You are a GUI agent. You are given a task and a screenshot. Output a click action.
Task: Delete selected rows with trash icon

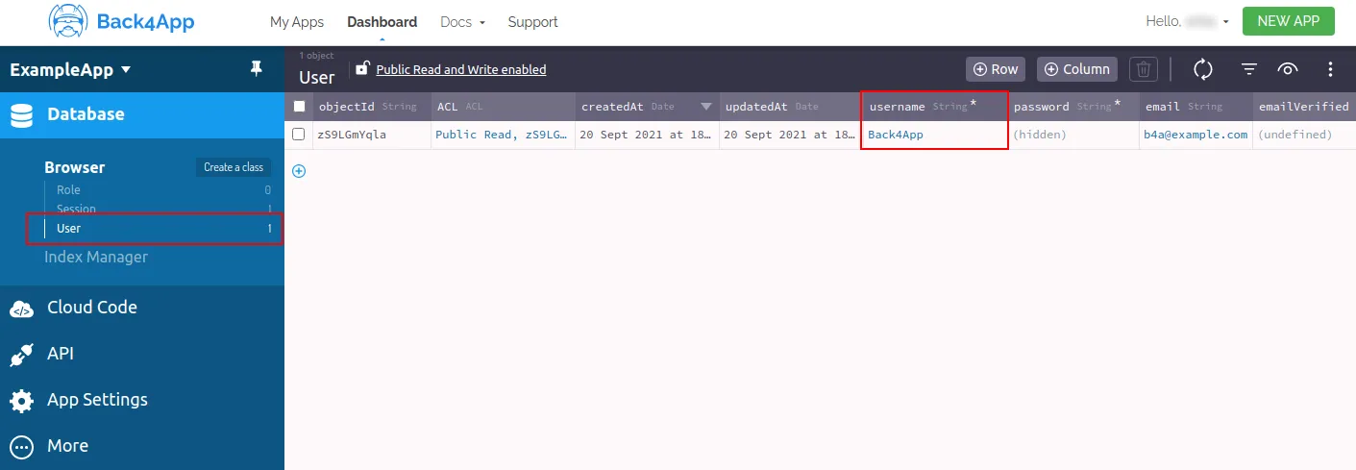click(1143, 69)
